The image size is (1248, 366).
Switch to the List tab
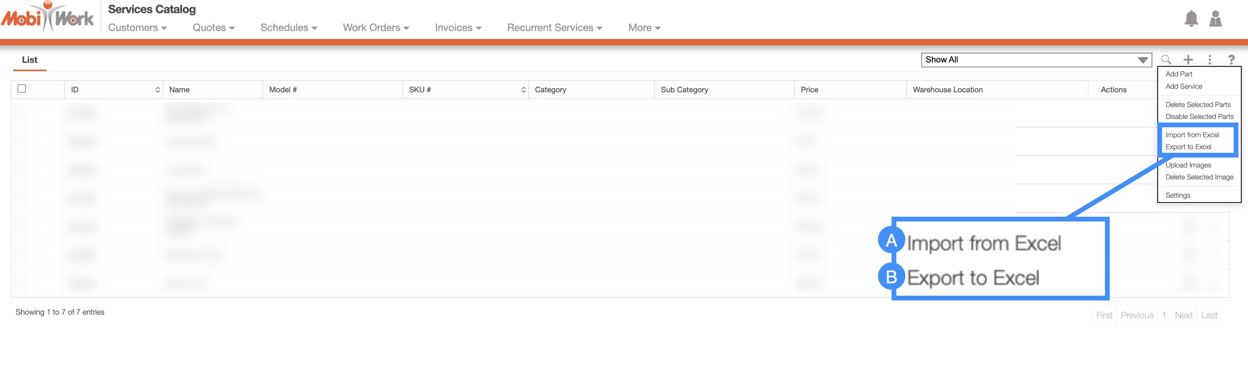(x=29, y=60)
